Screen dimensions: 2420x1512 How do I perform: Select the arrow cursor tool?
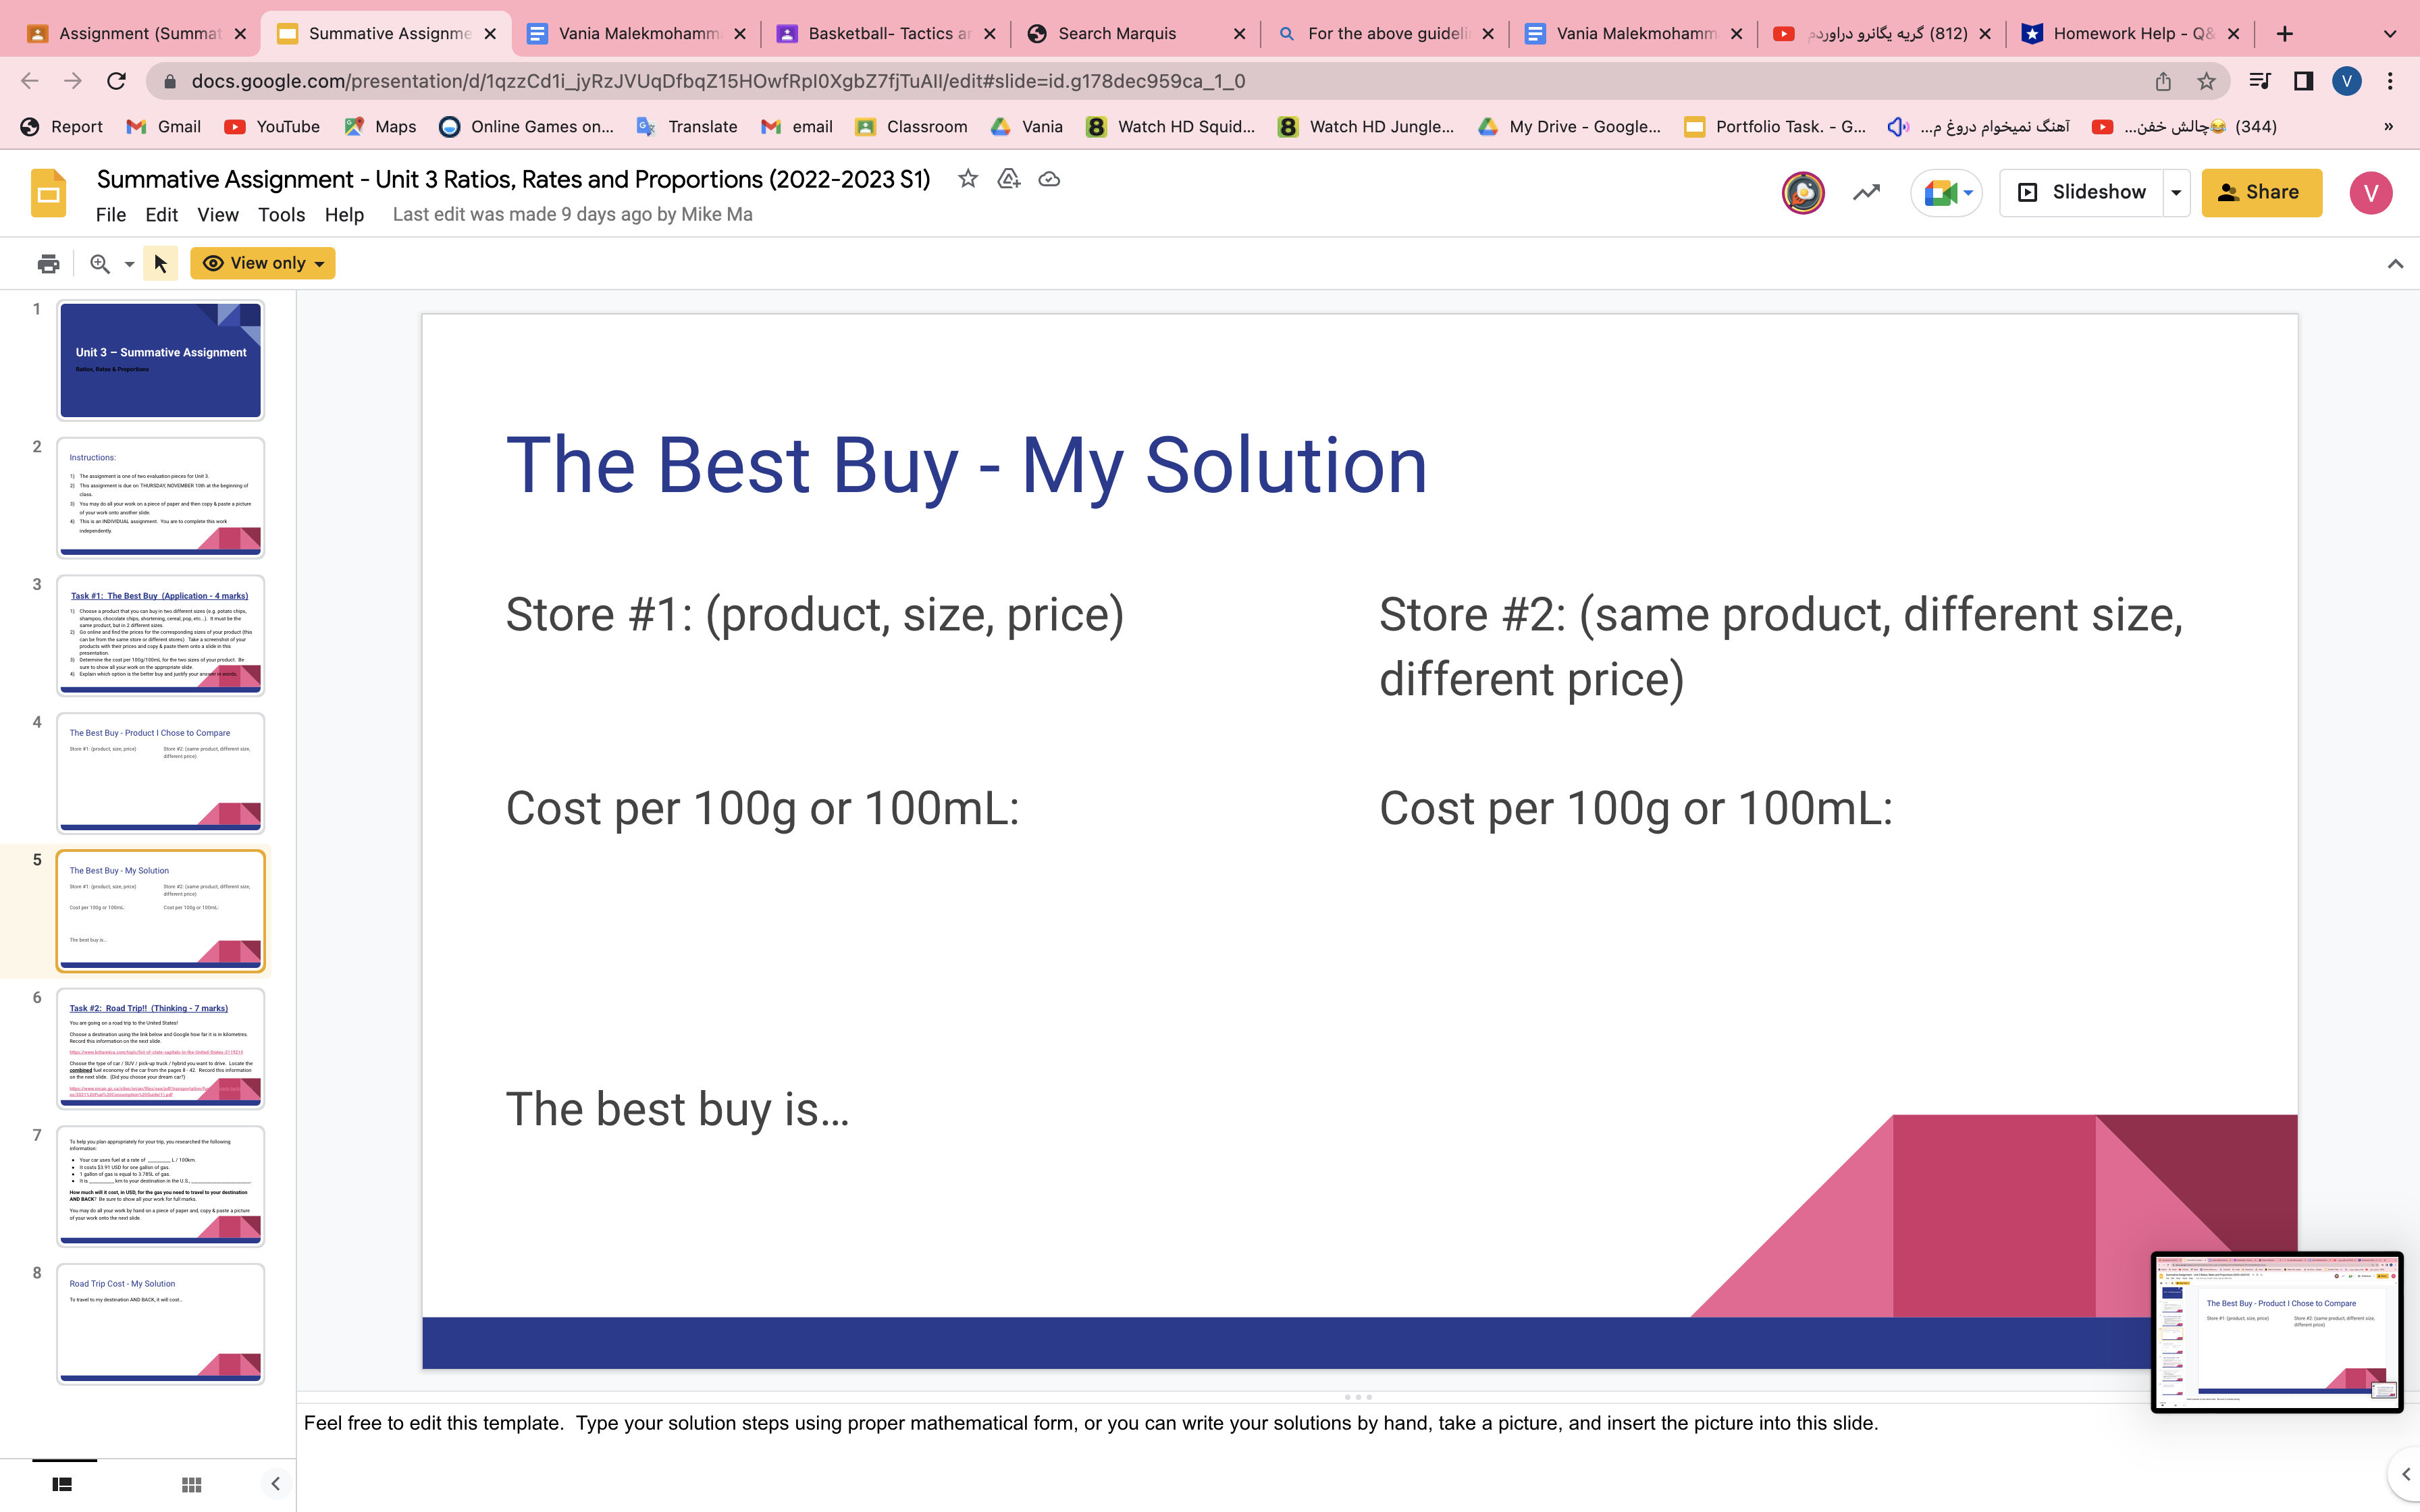coord(160,264)
